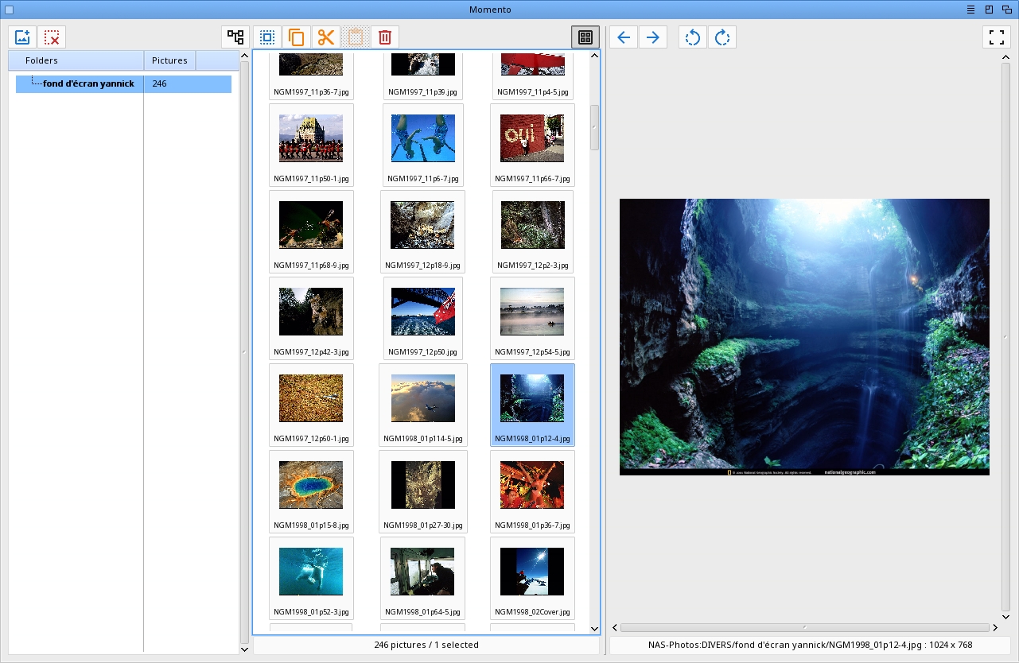Select thumbnail NGM1997_12p54-5.jpg
The height and width of the screenshot is (663, 1019).
pyautogui.click(x=532, y=318)
